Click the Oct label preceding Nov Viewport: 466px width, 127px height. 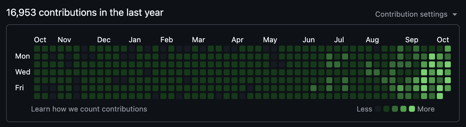(x=40, y=40)
